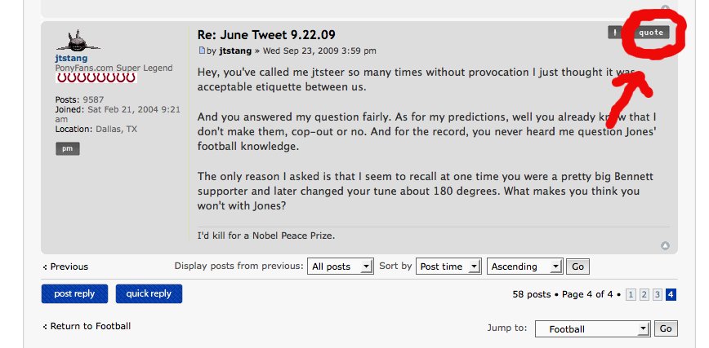Open the 'Football' jump-to dropdown
This screenshot has height=348, width=709.
click(593, 329)
